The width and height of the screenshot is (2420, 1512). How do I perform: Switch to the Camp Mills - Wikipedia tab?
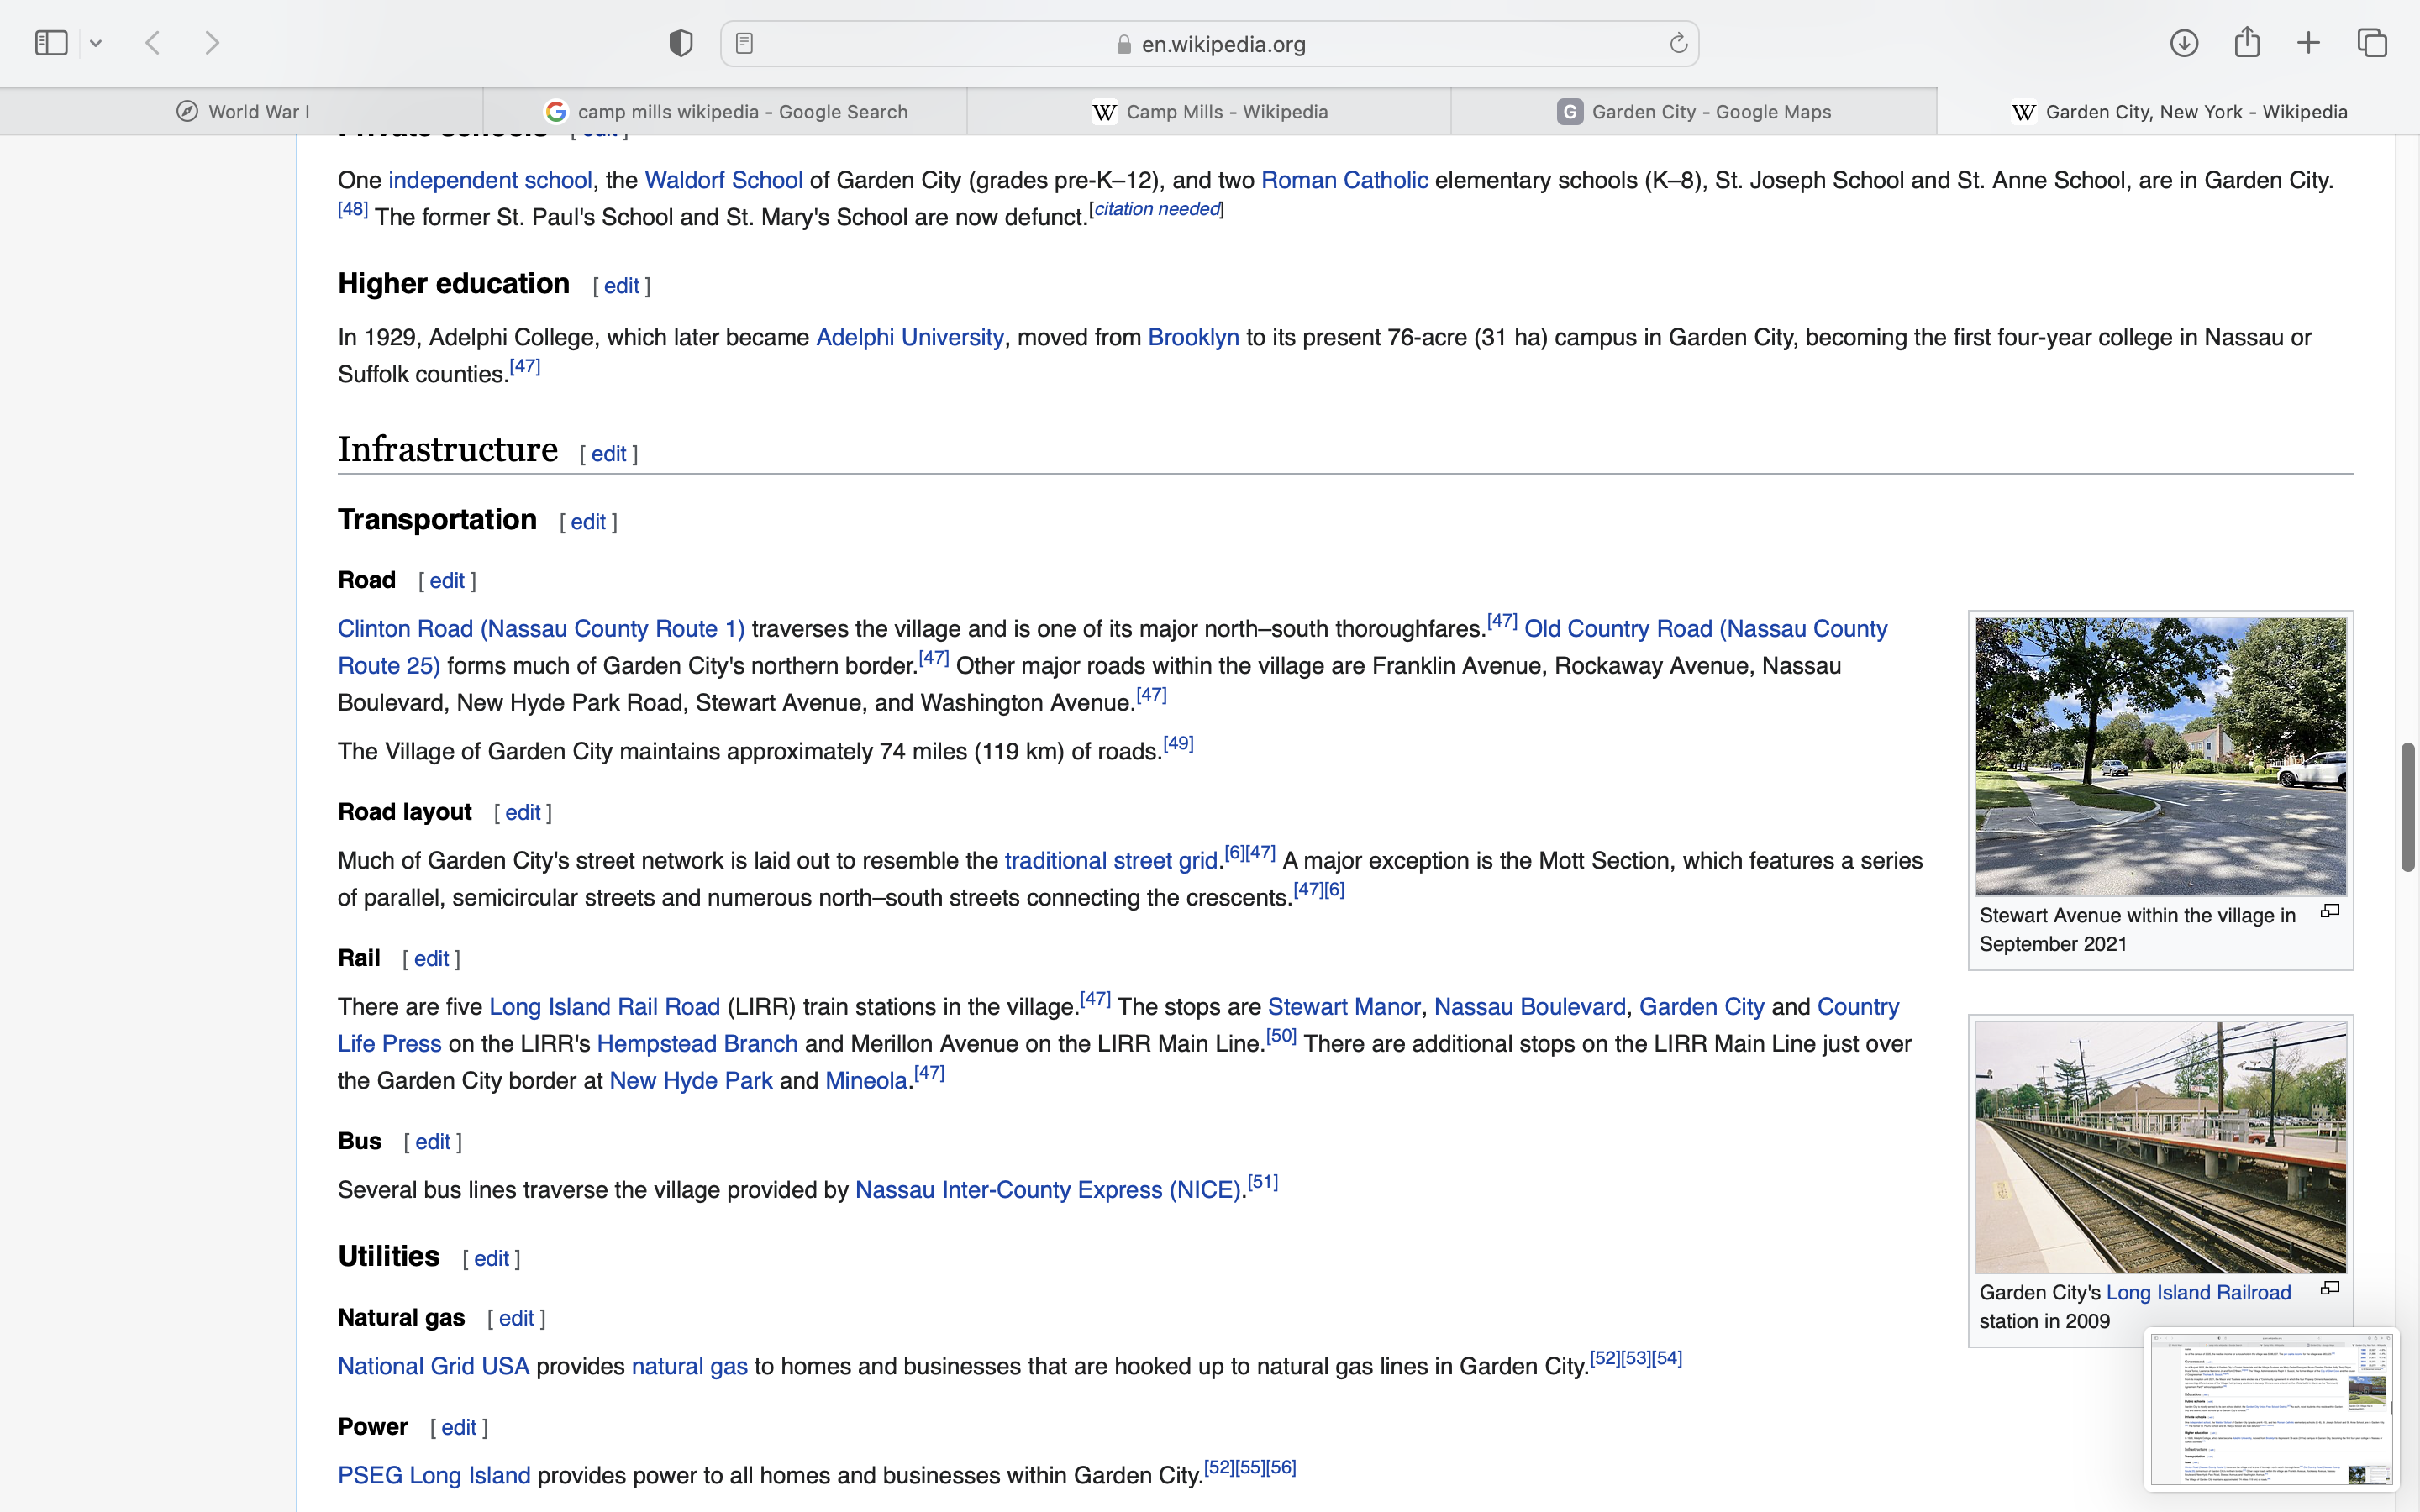coord(1210,112)
